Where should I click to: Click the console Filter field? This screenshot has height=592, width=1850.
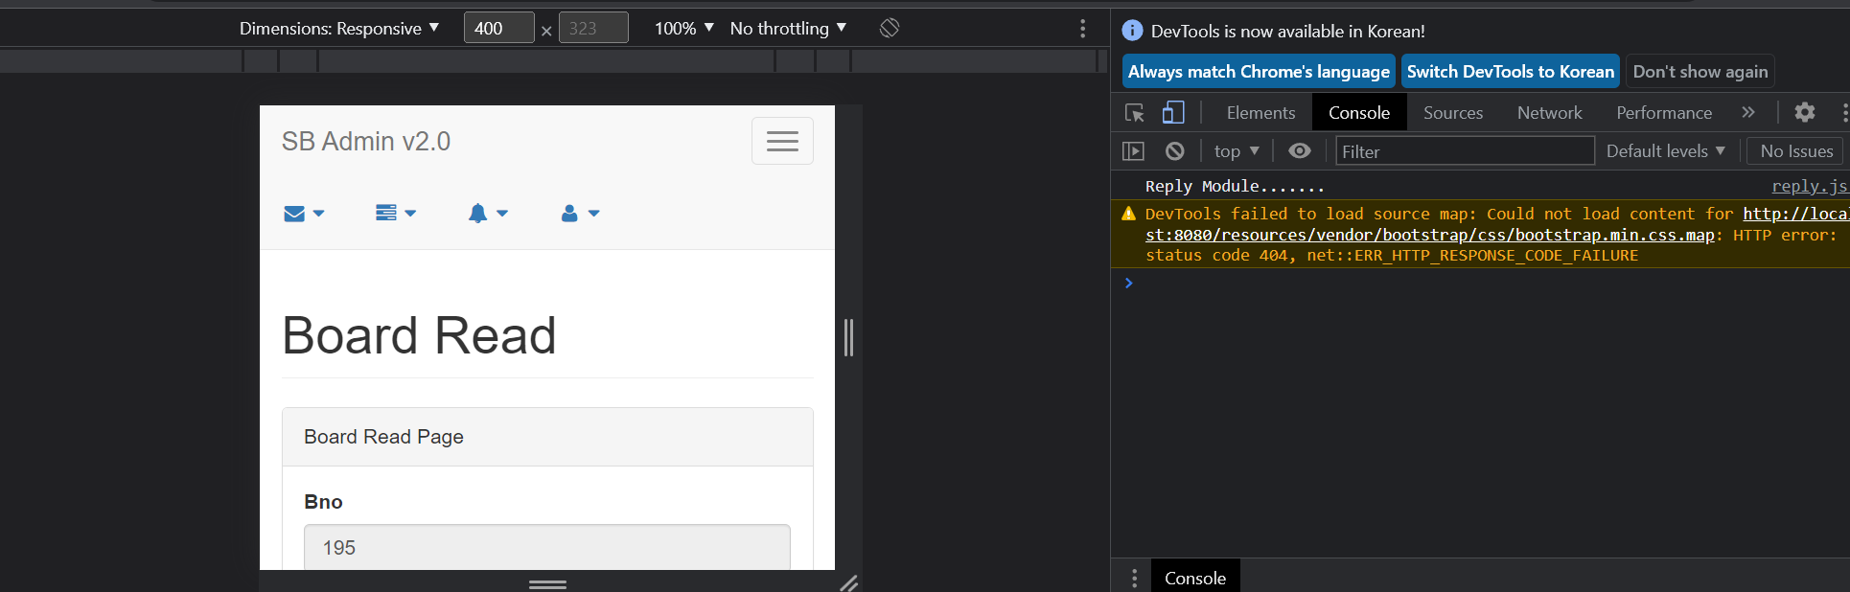click(x=1465, y=151)
